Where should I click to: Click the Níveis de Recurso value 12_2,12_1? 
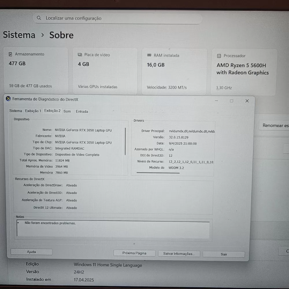[191, 162]
